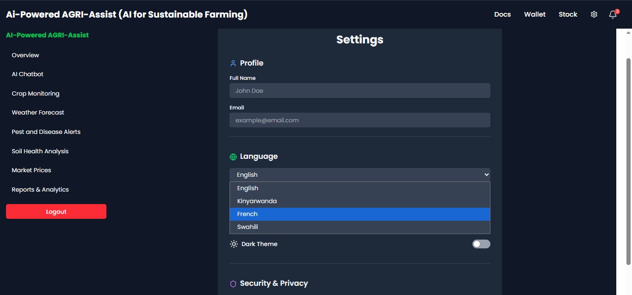Open notifications bell with red badge
632x295 pixels.
pos(613,15)
